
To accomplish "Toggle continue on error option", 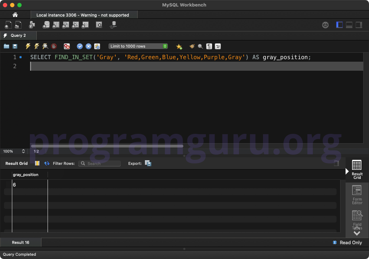I will (x=67, y=46).
